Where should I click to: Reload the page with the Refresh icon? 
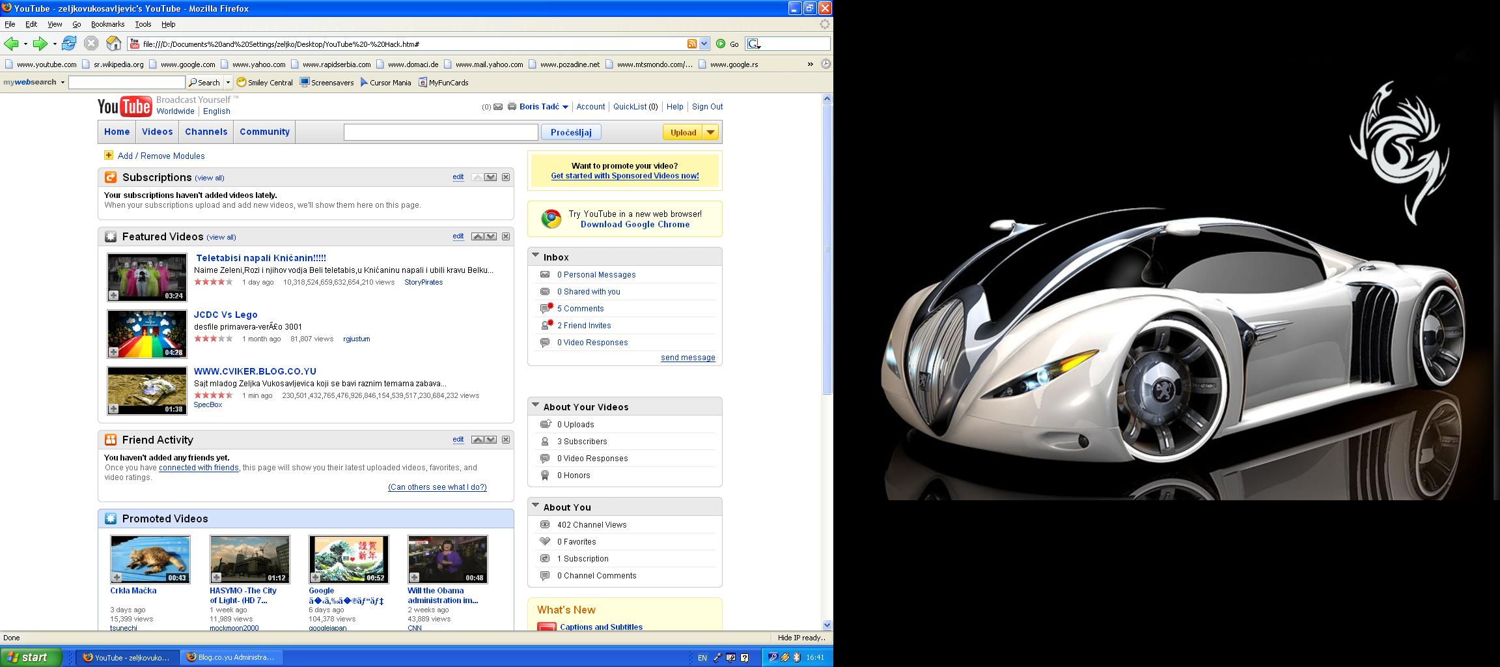click(69, 44)
